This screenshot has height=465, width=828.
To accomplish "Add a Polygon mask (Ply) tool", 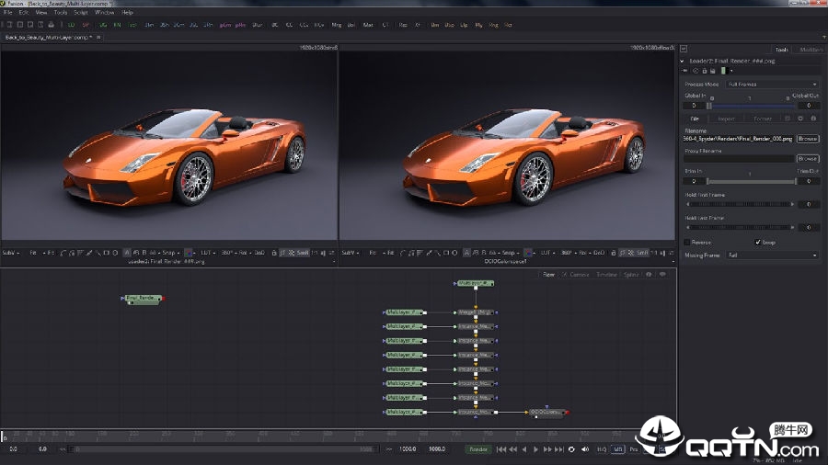I will coord(479,25).
